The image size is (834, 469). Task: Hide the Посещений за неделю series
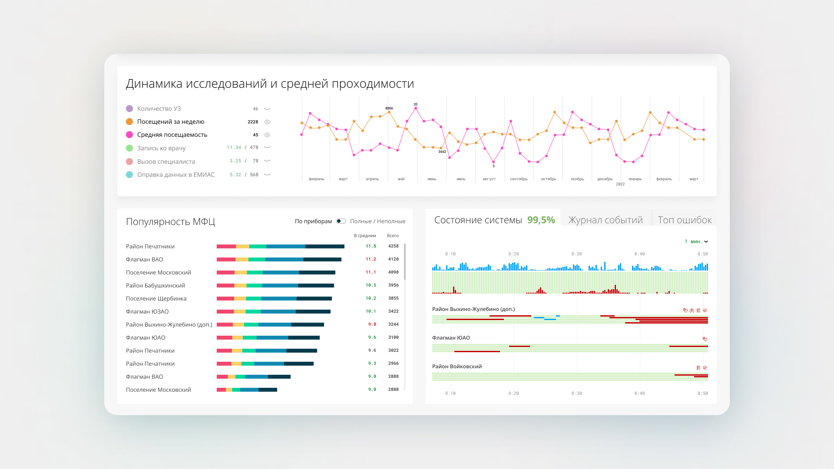click(268, 122)
